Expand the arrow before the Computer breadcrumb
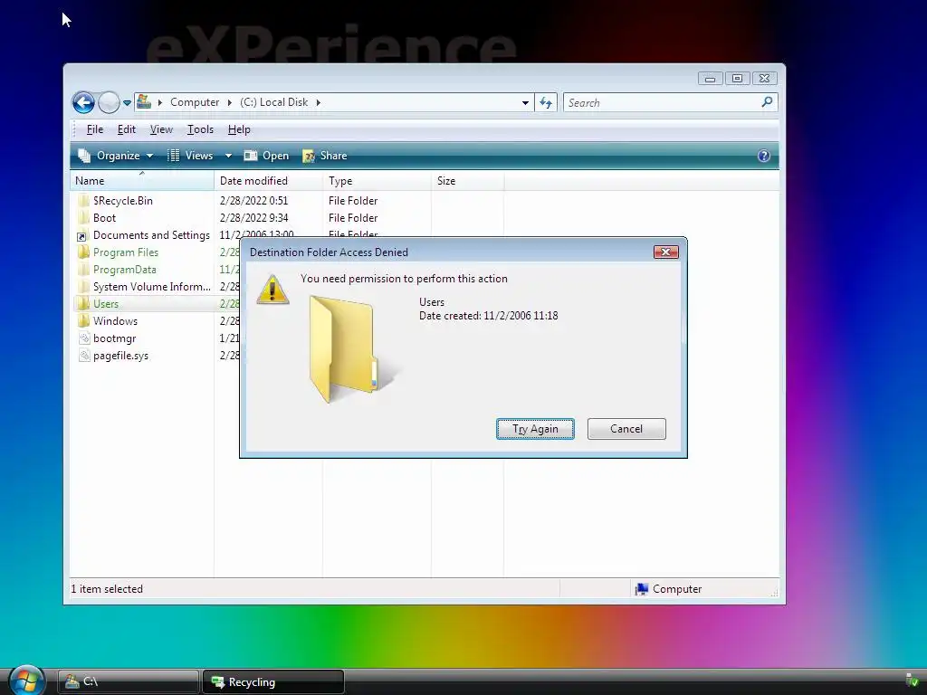Screen dimensions: 927x695 click(159, 102)
